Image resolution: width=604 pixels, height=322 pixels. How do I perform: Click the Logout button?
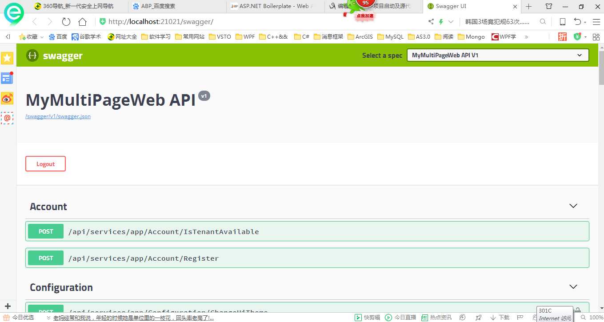45,163
